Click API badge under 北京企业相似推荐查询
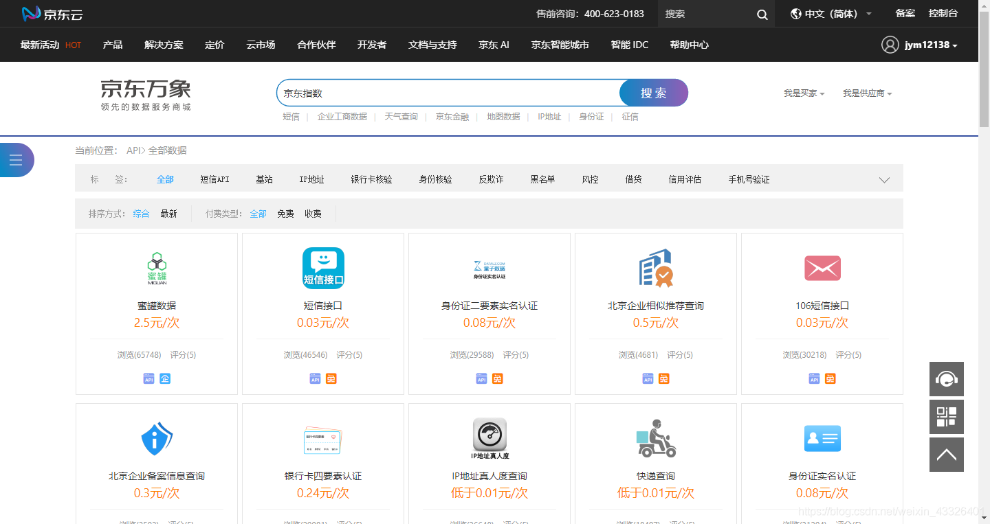This screenshot has height=524, width=990. 648,378
